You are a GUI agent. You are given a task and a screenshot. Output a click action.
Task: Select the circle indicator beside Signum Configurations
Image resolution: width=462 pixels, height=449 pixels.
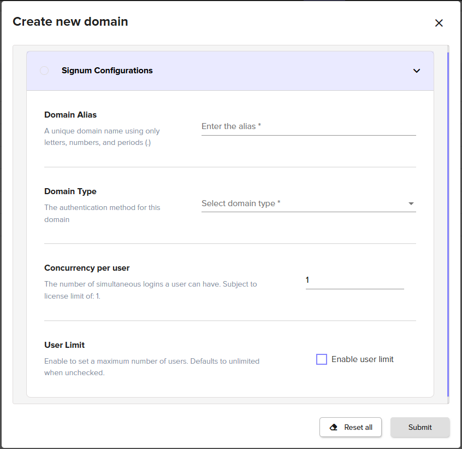[x=44, y=71]
